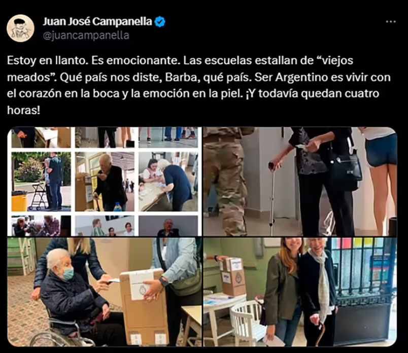408x353 pixels.
Task: Open the @juancampanella handle link
Action: 86,36
